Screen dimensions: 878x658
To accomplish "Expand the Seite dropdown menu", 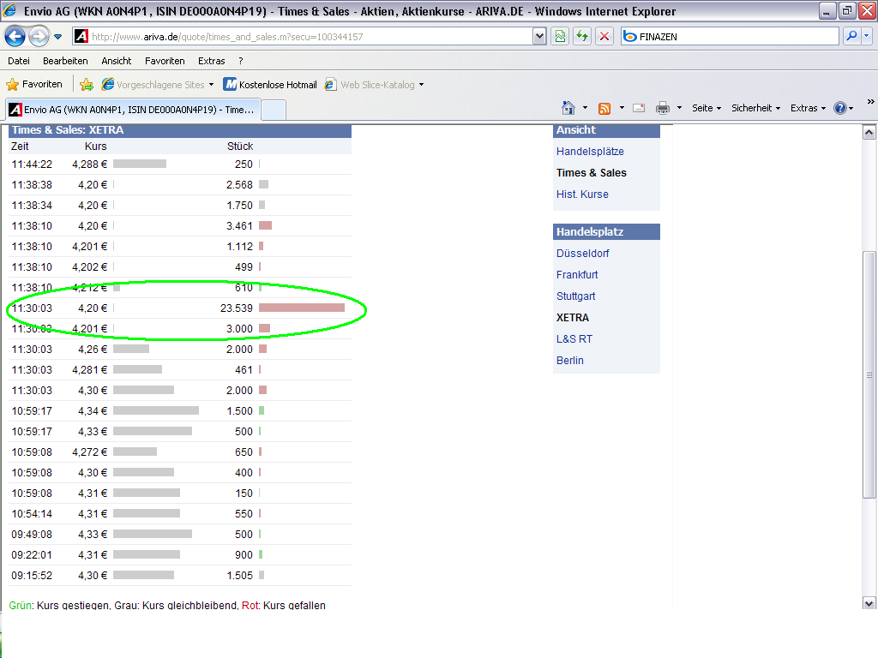I will (x=707, y=108).
